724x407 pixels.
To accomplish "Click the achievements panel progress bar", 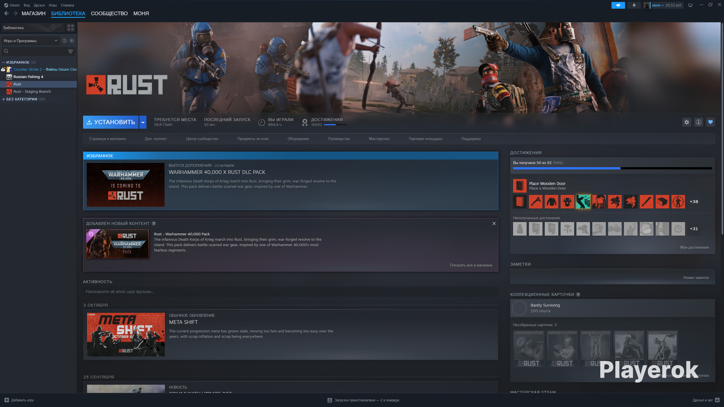I will click(x=612, y=168).
